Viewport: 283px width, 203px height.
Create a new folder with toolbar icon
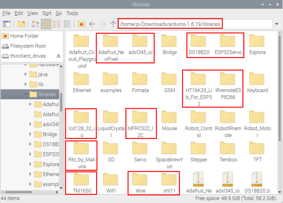pos(21,24)
